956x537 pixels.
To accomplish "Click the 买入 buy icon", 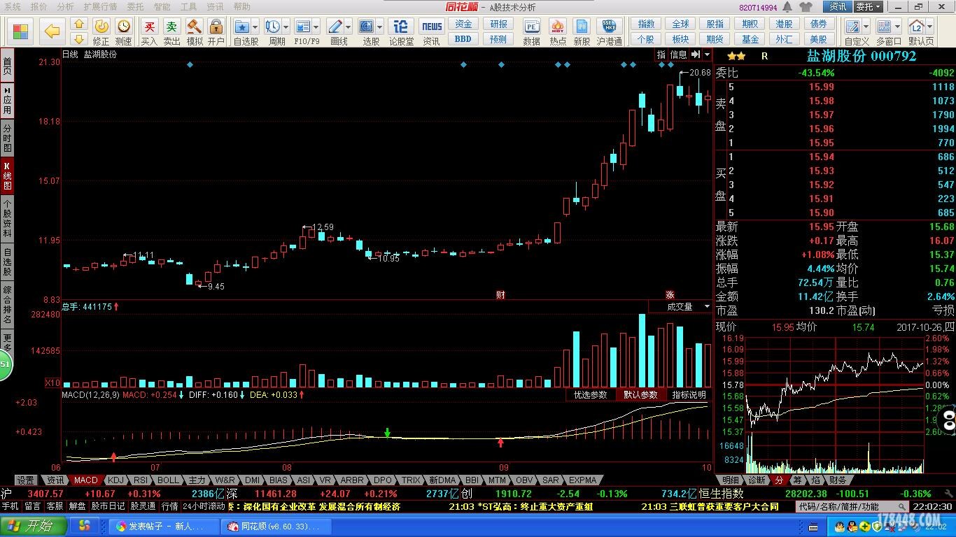I will pyautogui.click(x=149, y=31).
